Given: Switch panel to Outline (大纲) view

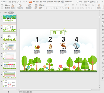Looking at the screenshot, I should (x=5, y=13).
